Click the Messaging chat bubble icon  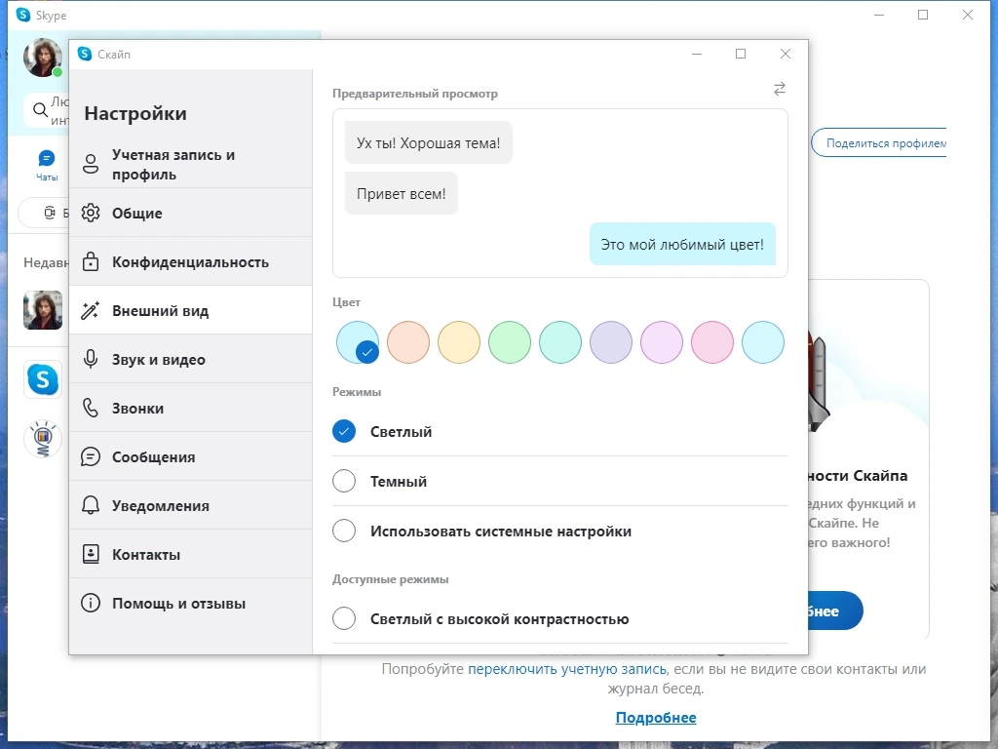point(91,456)
